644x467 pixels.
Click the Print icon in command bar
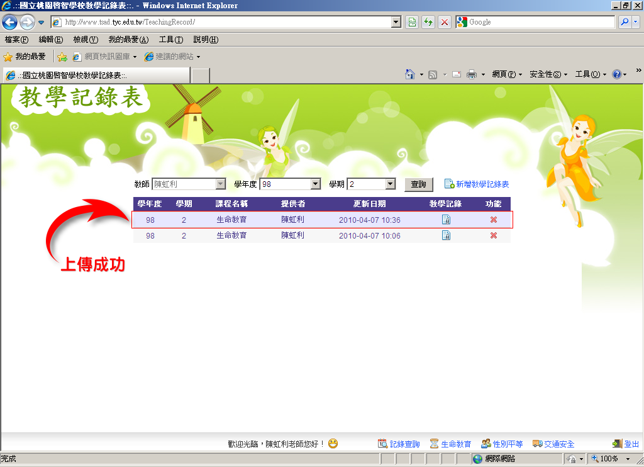(x=472, y=74)
